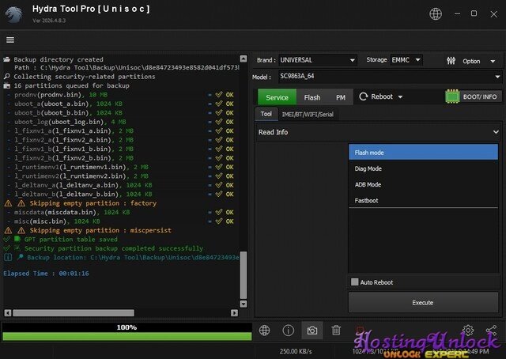Open the IMEI/BT/WIFI/Serial tab
The height and width of the screenshot is (359, 506).
click(308, 115)
